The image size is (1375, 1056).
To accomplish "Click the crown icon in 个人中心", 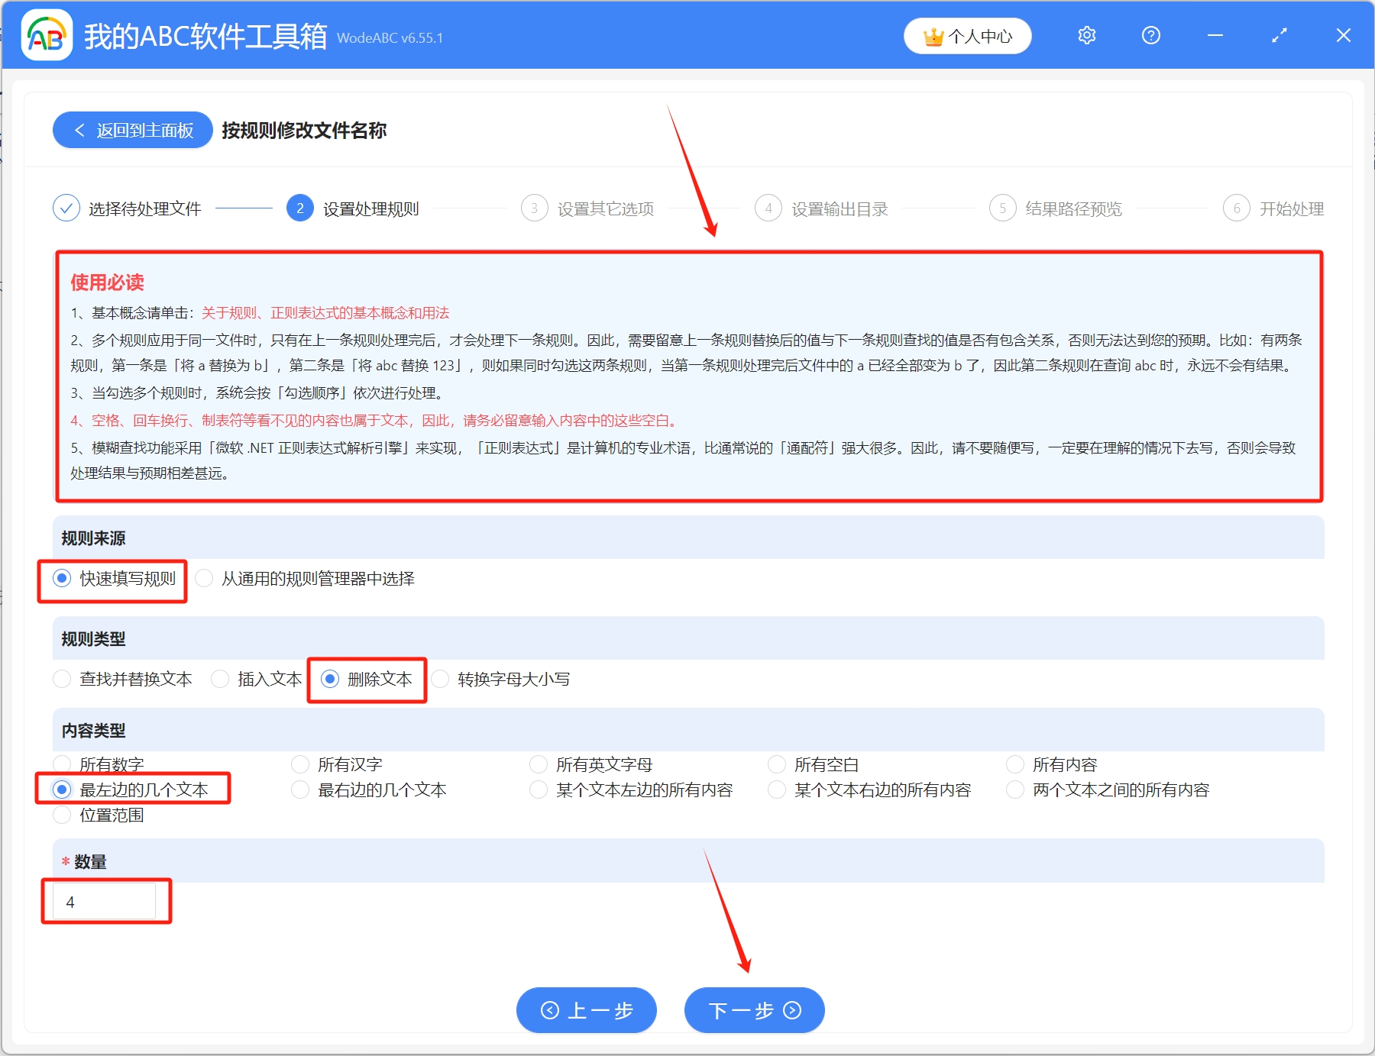I will coord(933,35).
